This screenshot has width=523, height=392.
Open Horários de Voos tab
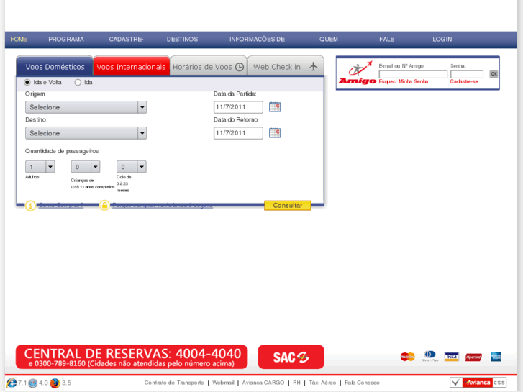point(209,67)
